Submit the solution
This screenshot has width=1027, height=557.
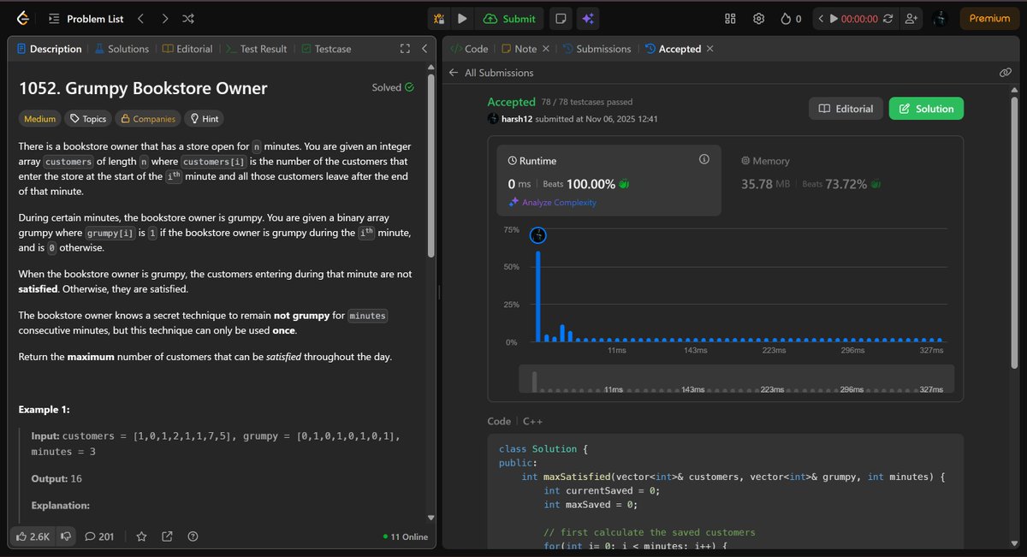509,18
